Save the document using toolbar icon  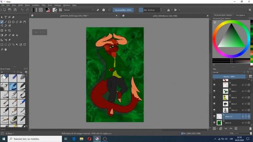pos(15,10)
